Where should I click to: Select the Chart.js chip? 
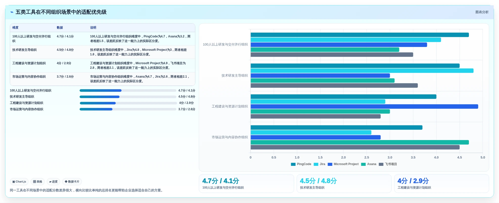click(x=19, y=182)
